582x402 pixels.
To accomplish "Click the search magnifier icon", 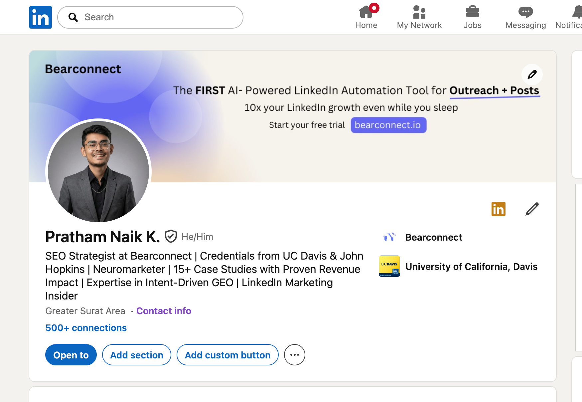I will (73, 17).
